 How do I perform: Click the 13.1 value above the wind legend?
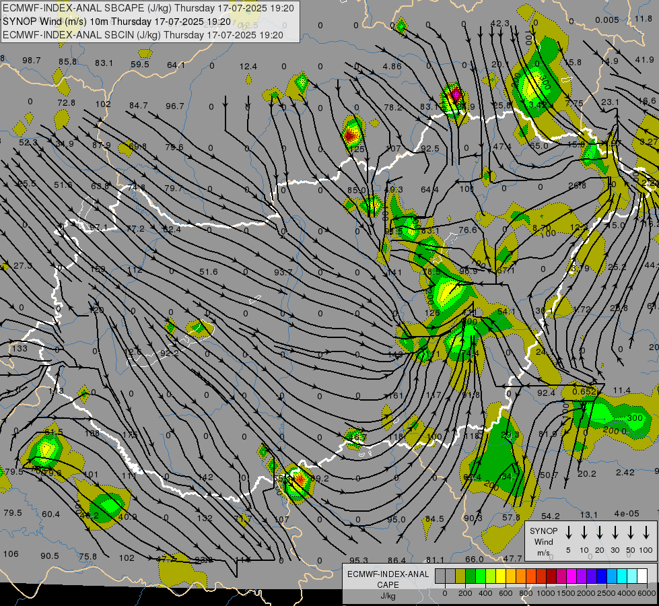click(589, 514)
